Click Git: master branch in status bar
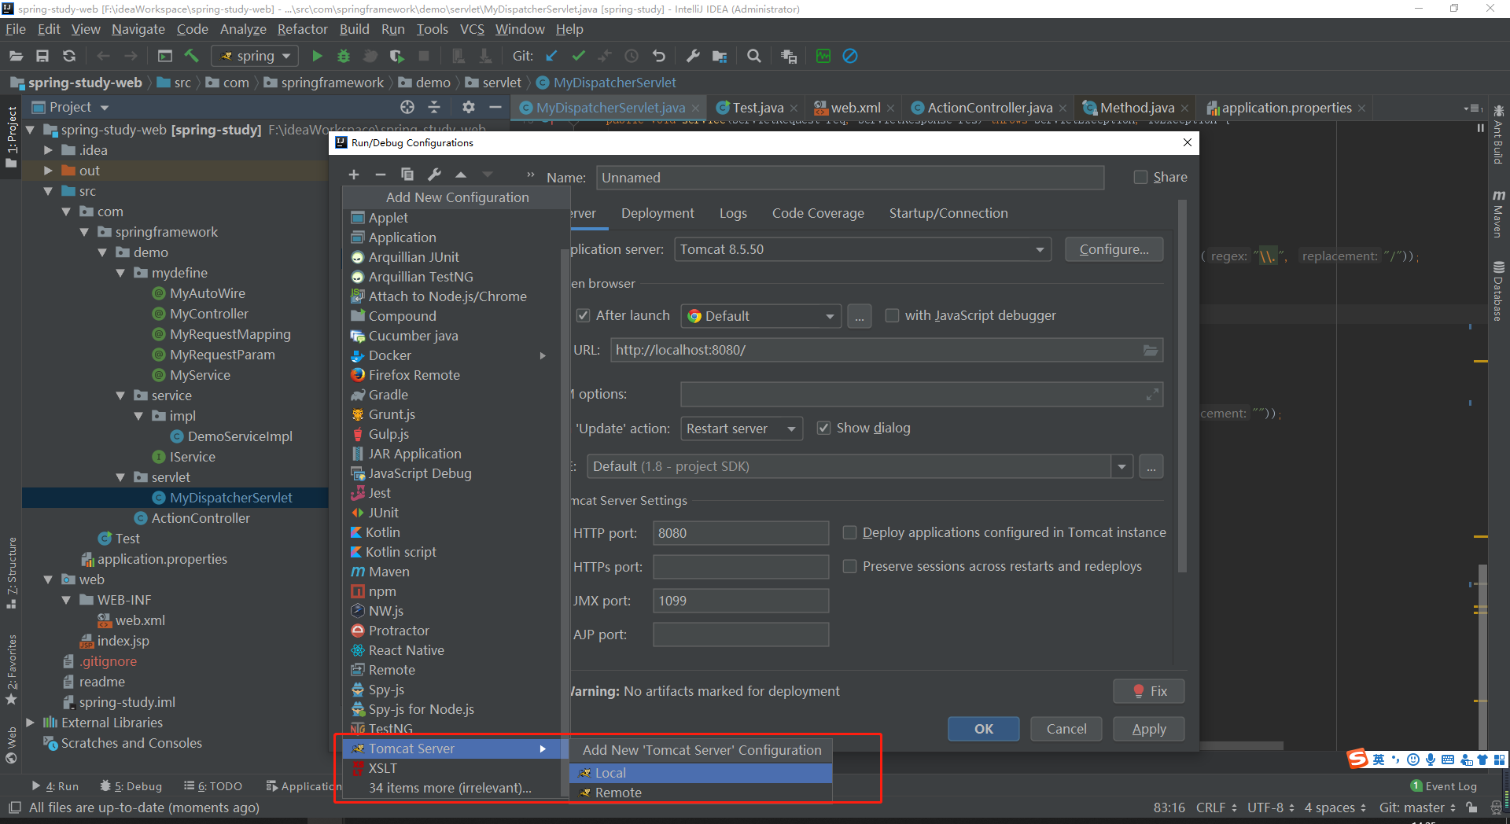The height and width of the screenshot is (824, 1510). click(1416, 807)
